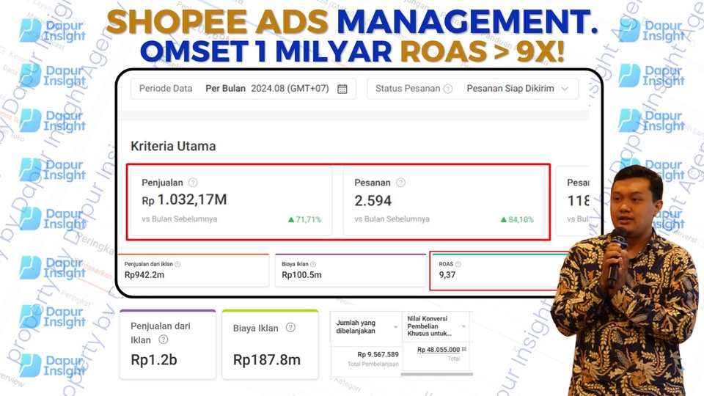Open the Jumlah yang dibelanjakan column dropdown arrow
The image size is (704, 396).
[395, 327]
